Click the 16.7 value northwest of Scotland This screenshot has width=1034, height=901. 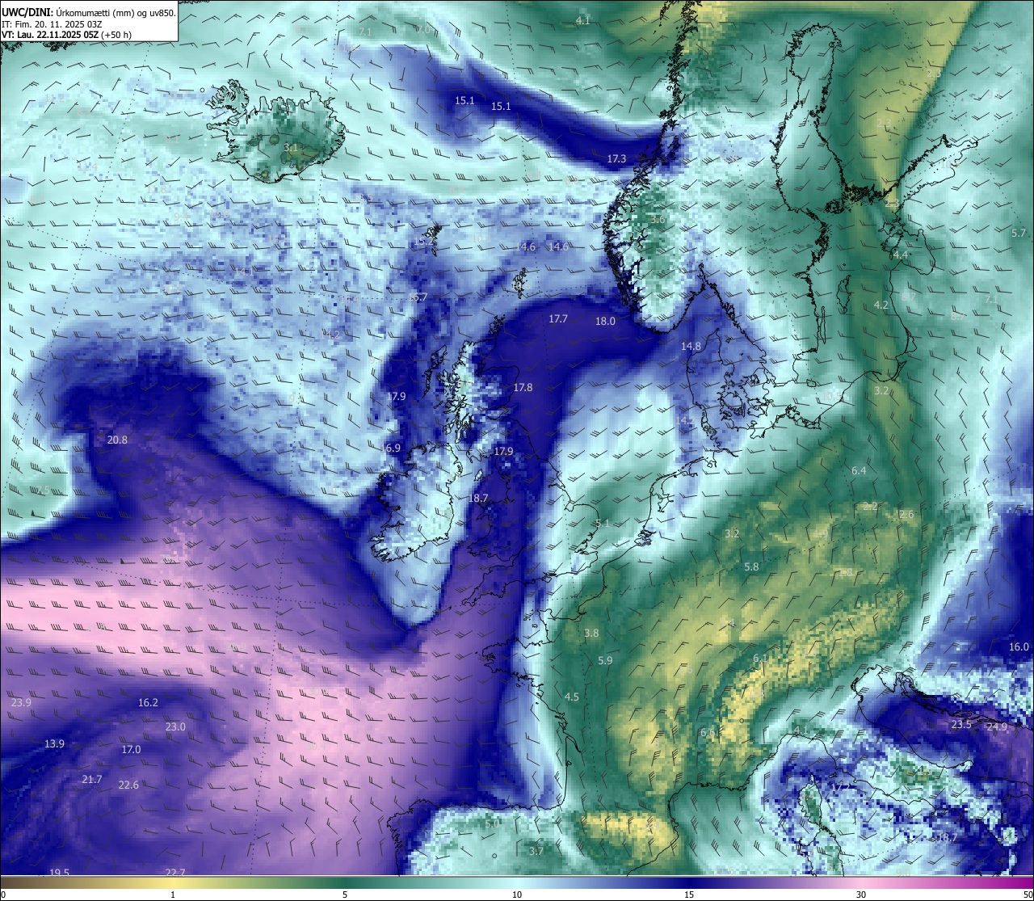418,297
